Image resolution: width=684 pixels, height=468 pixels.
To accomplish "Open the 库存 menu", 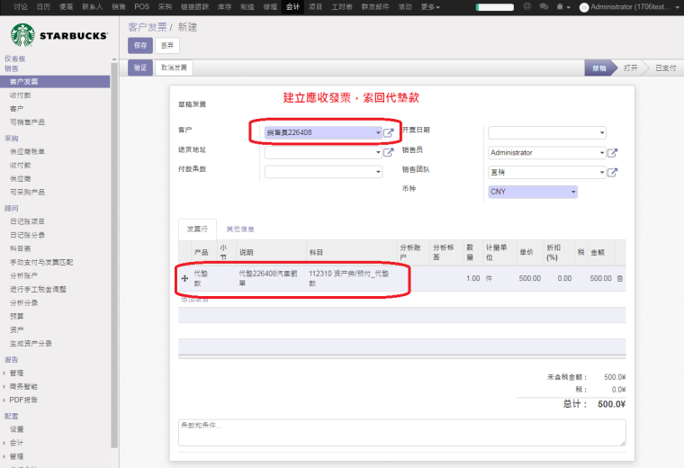I will click(225, 6).
